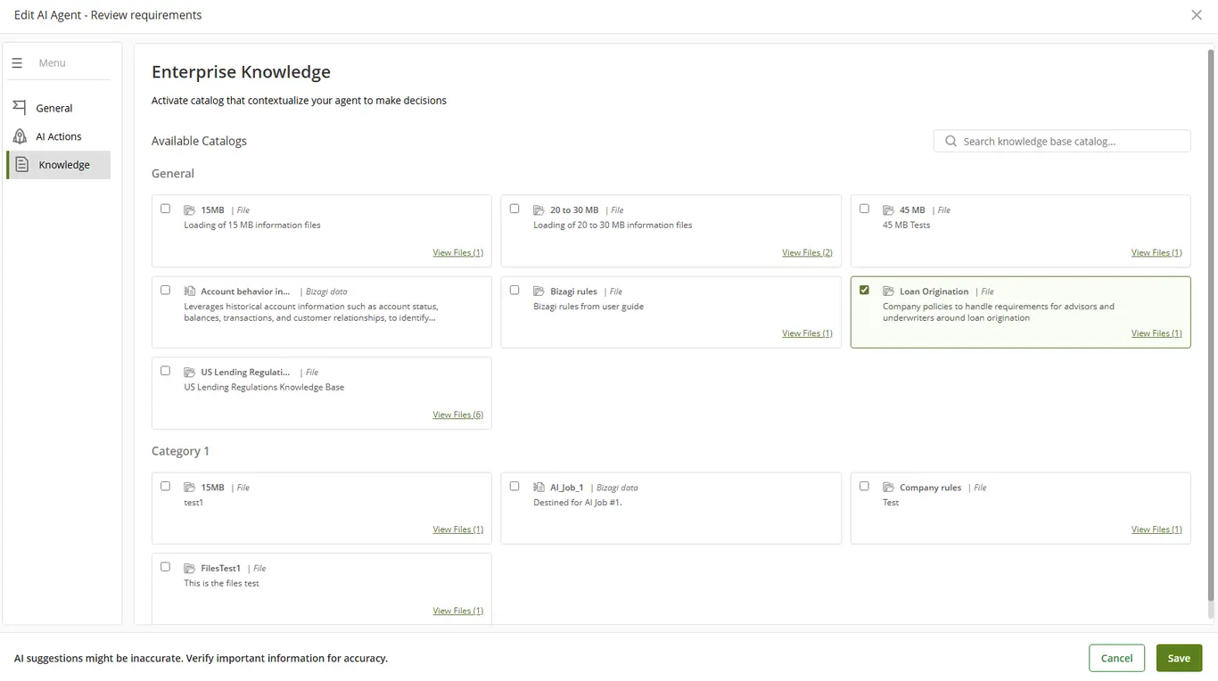Select the Company rules catalog checkbox

pyautogui.click(x=864, y=486)
